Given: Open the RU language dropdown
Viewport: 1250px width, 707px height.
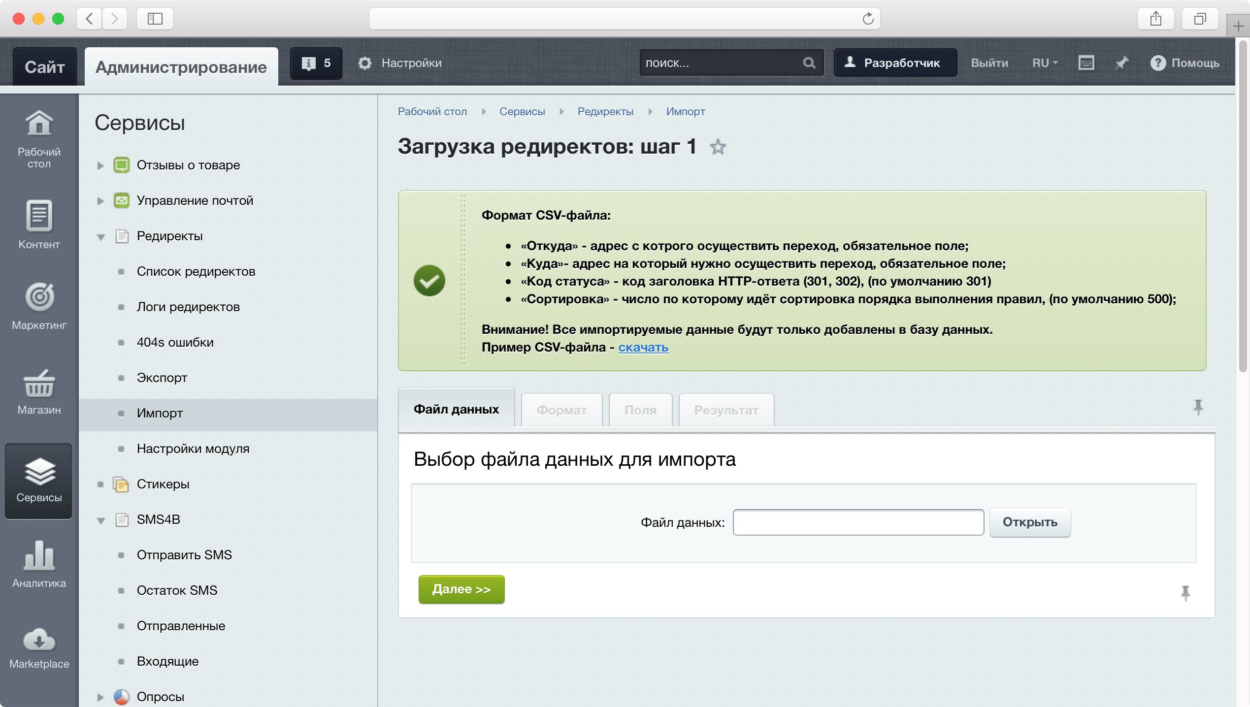Looking at the screenshot, I should pos(1045,63).
